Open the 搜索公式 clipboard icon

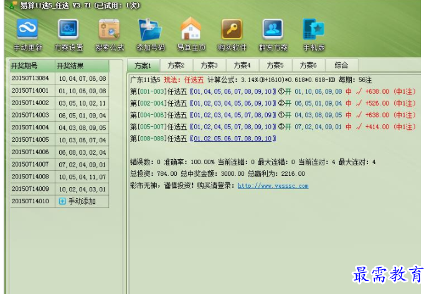pos(109,29)
